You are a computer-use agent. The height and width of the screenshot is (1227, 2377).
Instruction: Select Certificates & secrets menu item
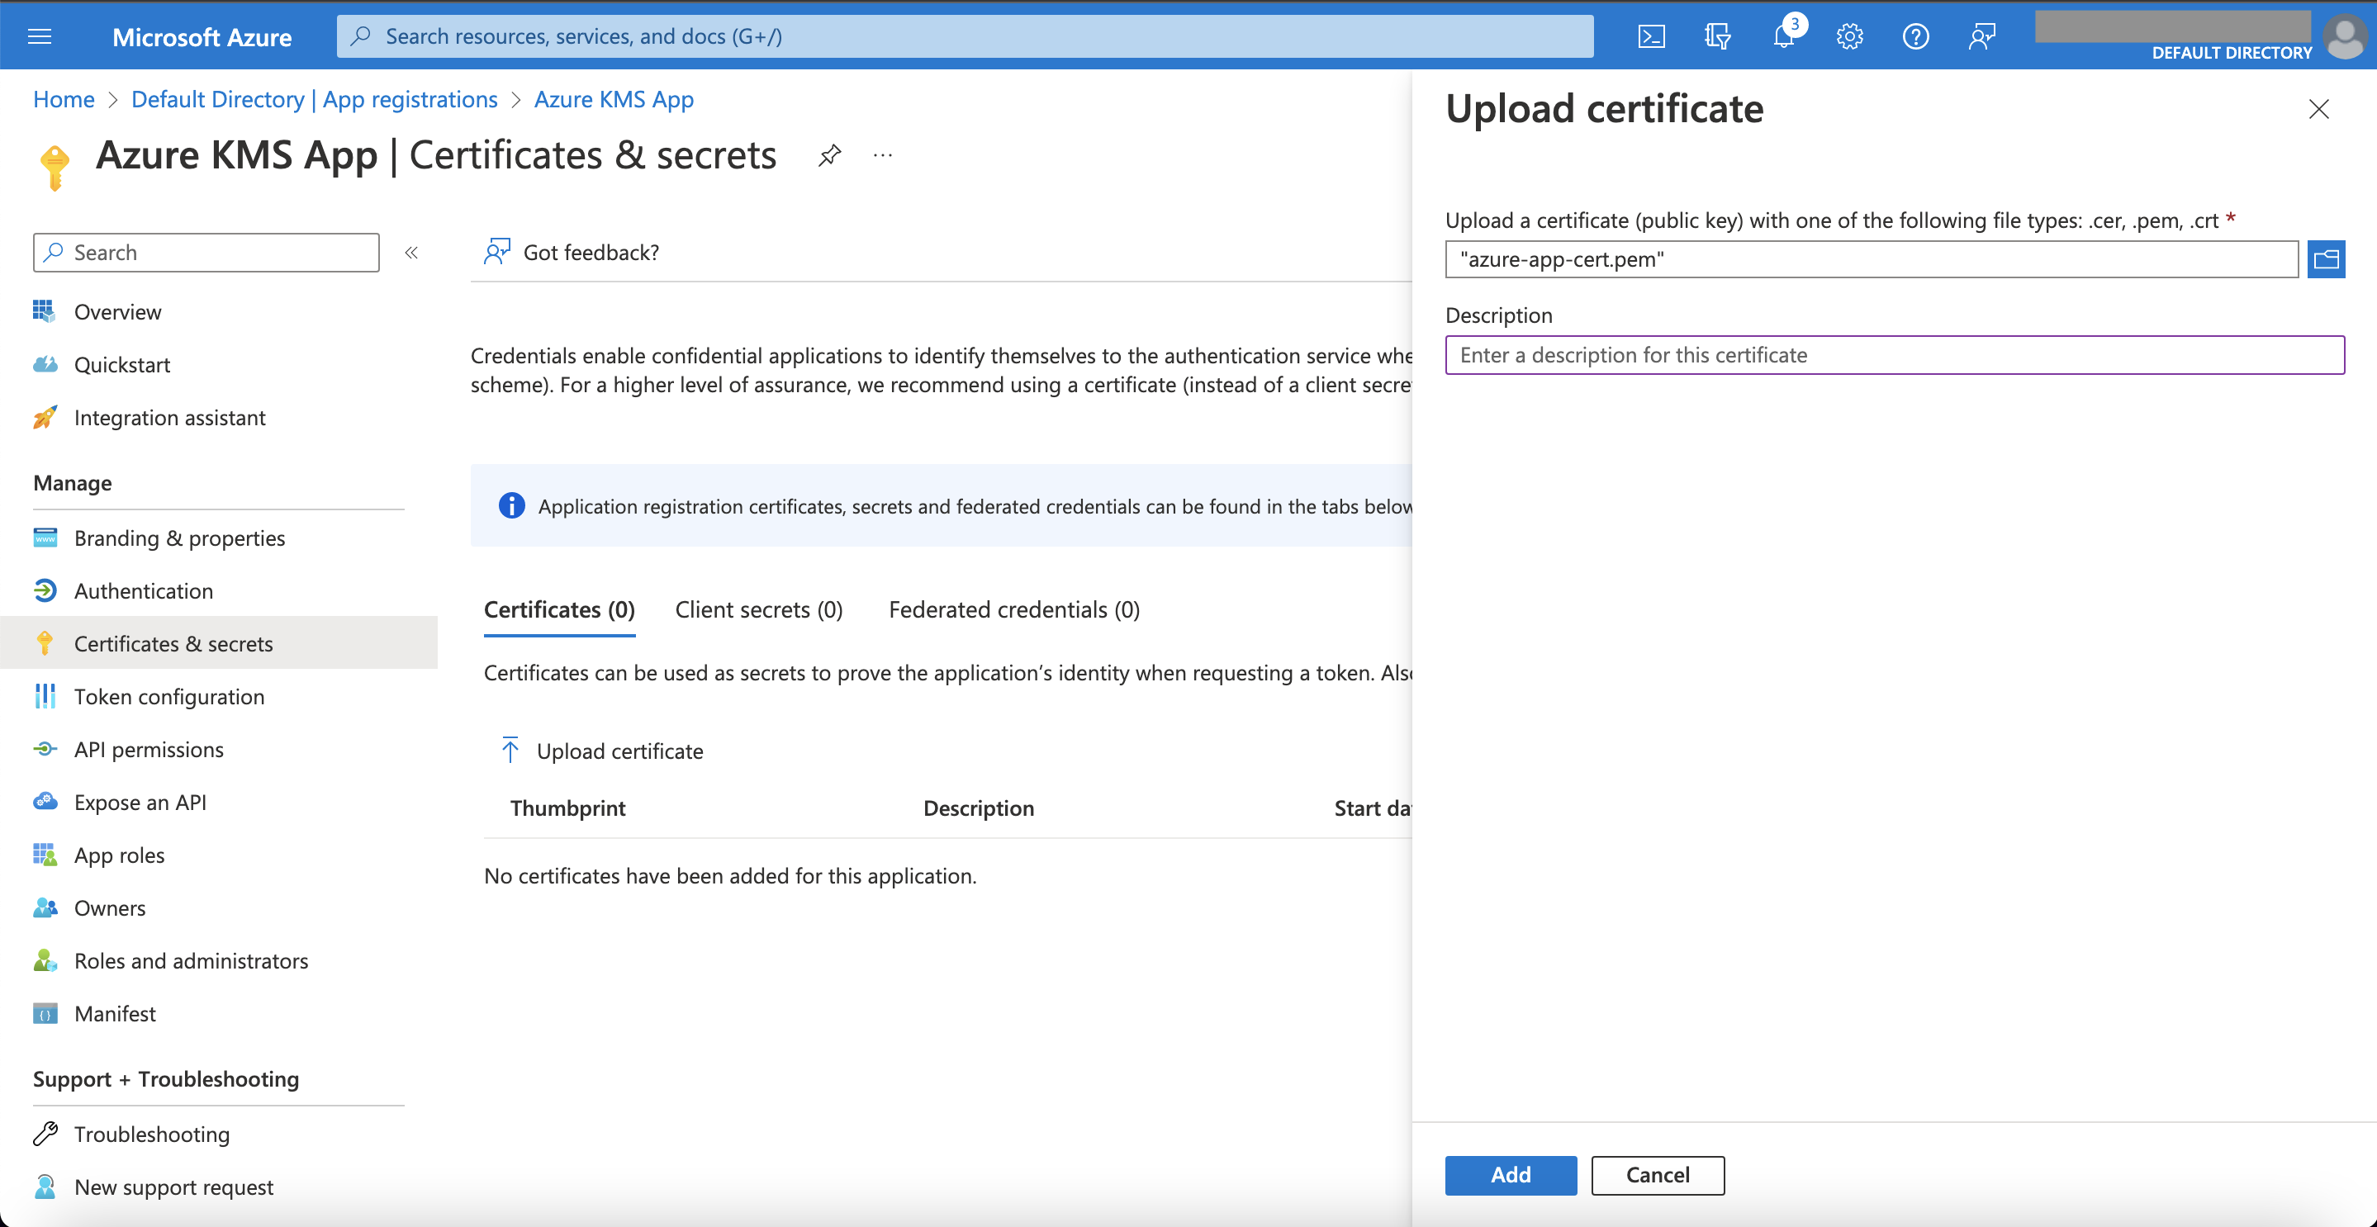pos(219,642)
